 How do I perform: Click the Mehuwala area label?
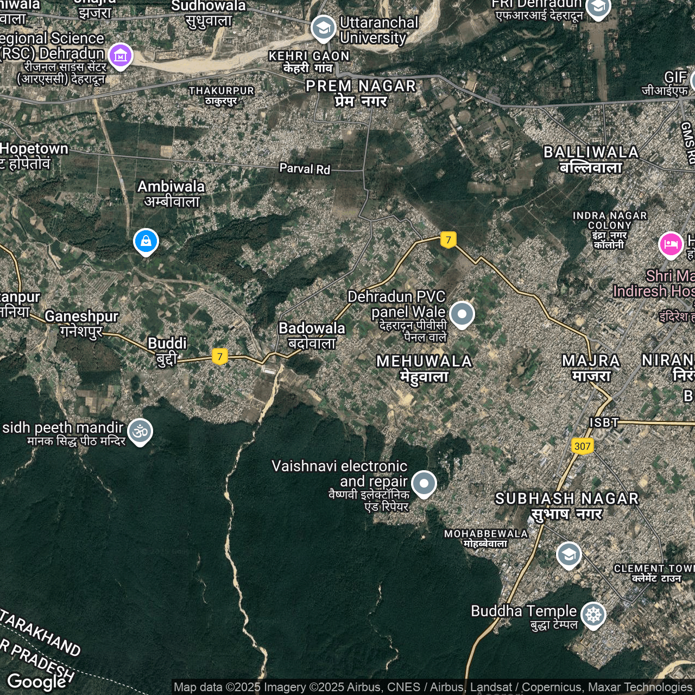tap(424, 368)
